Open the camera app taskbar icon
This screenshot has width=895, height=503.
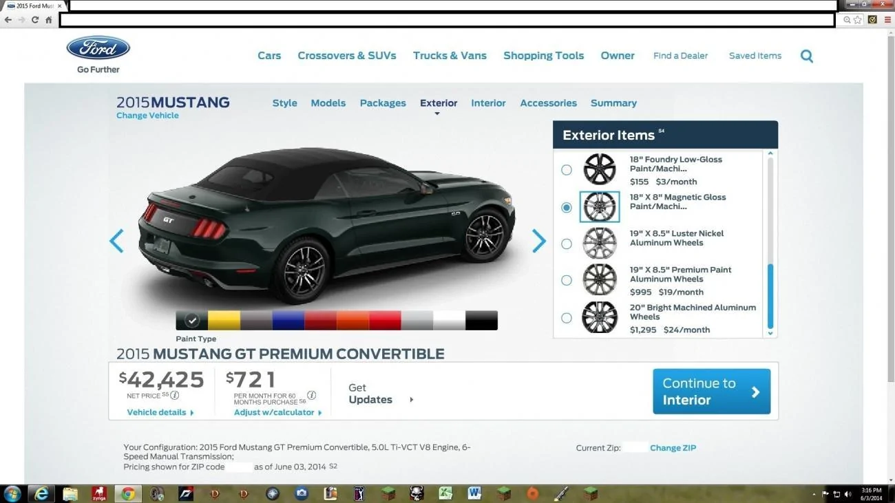coord(302,493)
